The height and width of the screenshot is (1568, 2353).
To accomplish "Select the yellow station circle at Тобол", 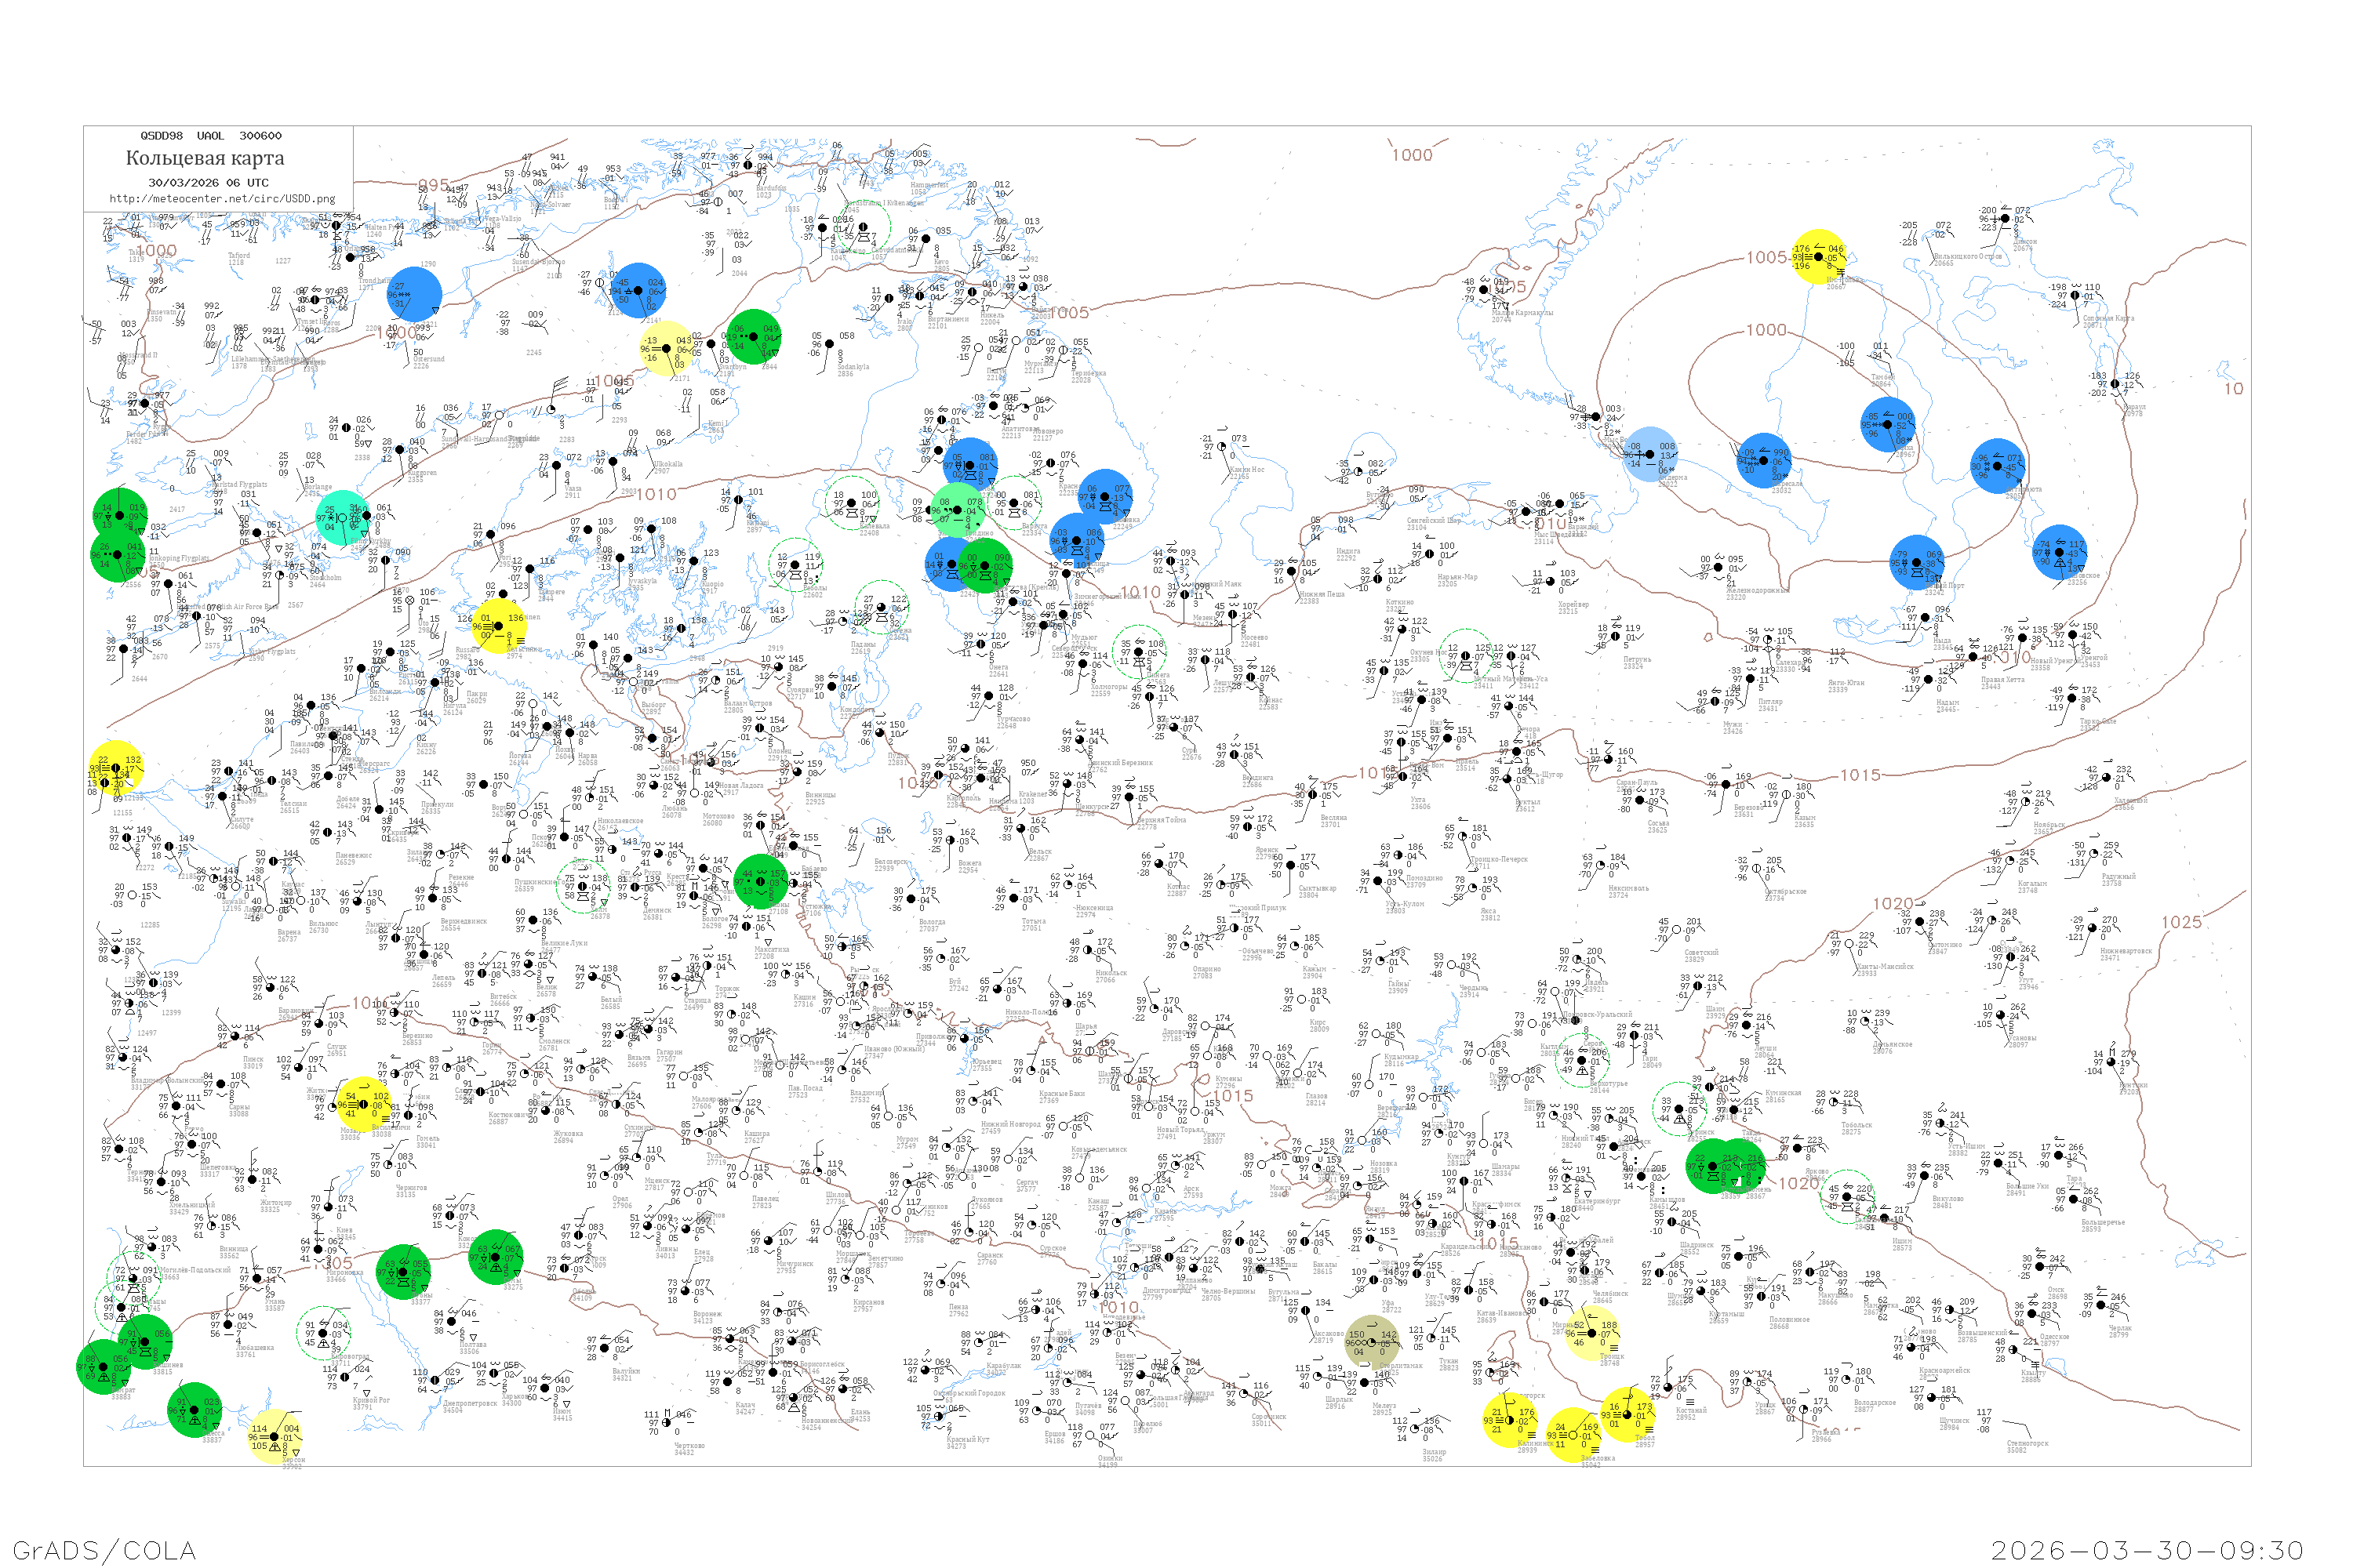I will [1627, 1414].
